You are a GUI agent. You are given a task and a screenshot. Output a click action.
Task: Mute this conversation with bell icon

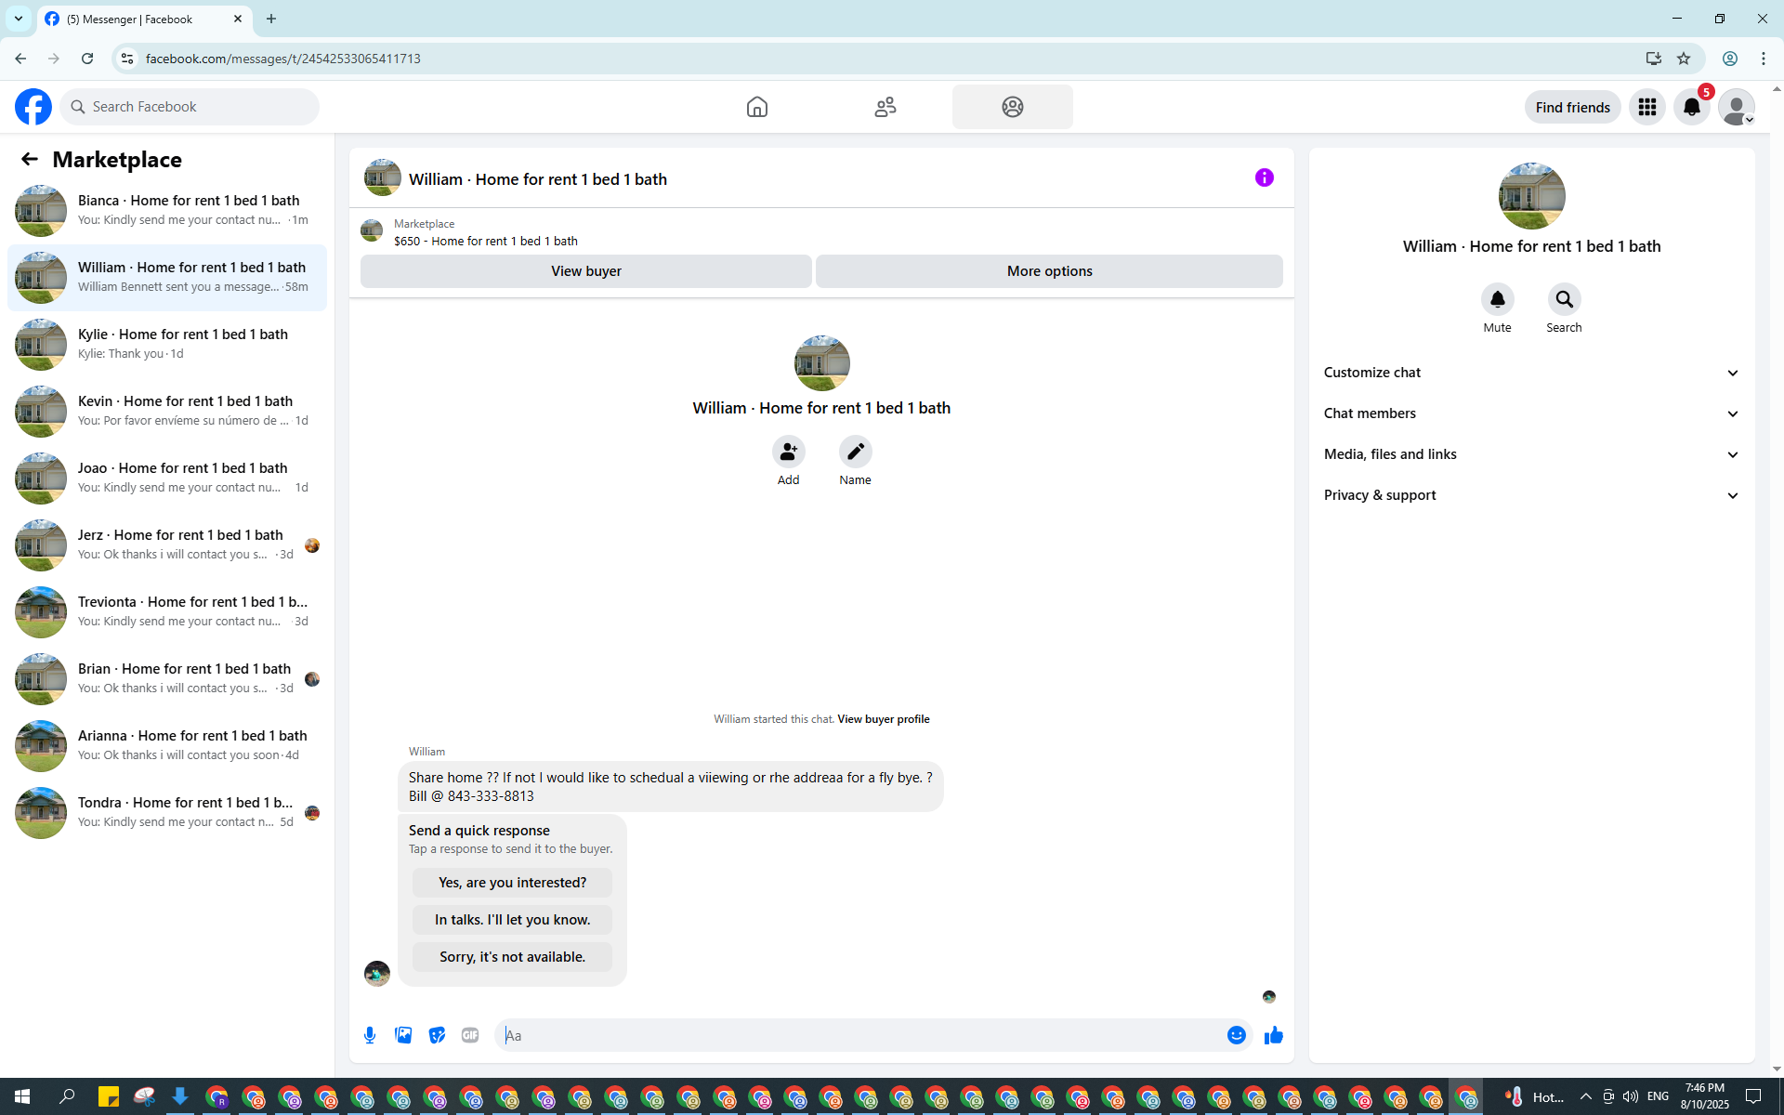click(x=1497, y=299)
